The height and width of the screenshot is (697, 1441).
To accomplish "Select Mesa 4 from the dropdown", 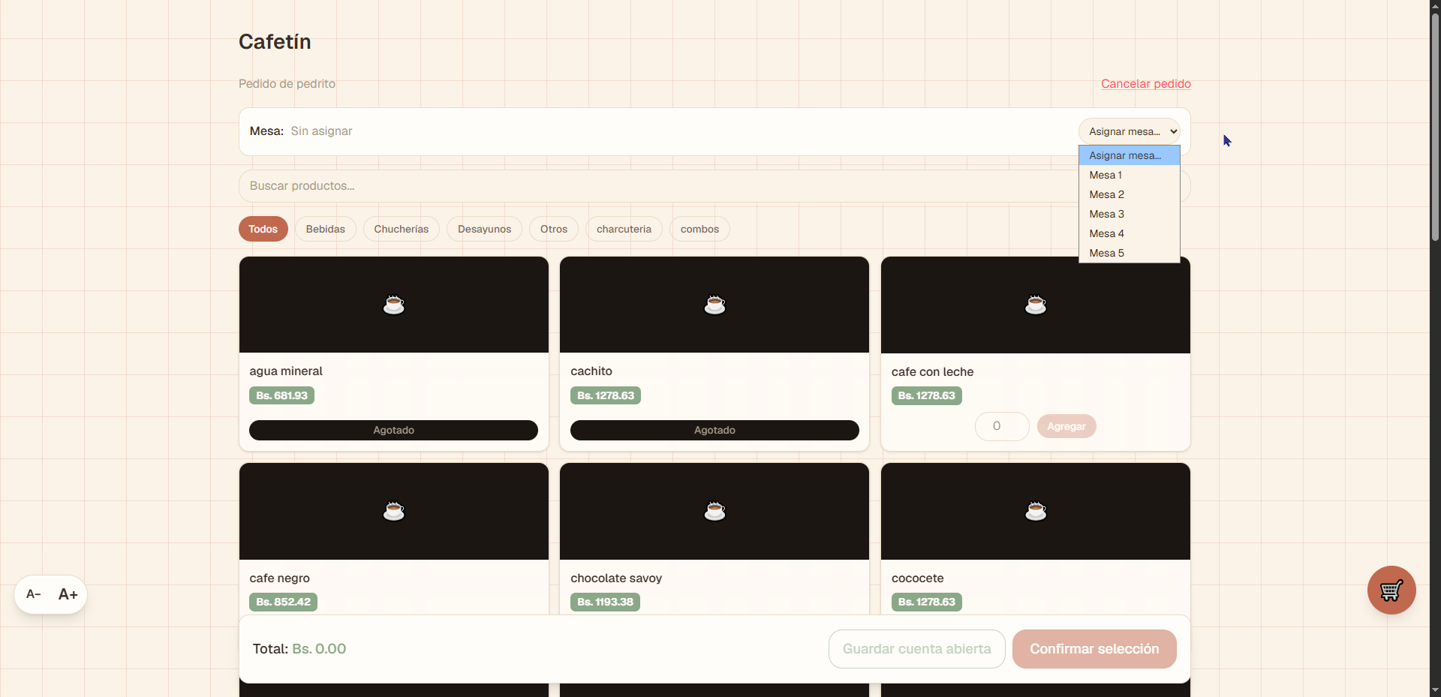I will point(1129,233).
